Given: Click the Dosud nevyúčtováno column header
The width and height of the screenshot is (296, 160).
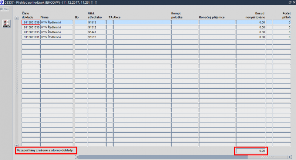Looking at the screenshot, I should (x=255, y=15).
